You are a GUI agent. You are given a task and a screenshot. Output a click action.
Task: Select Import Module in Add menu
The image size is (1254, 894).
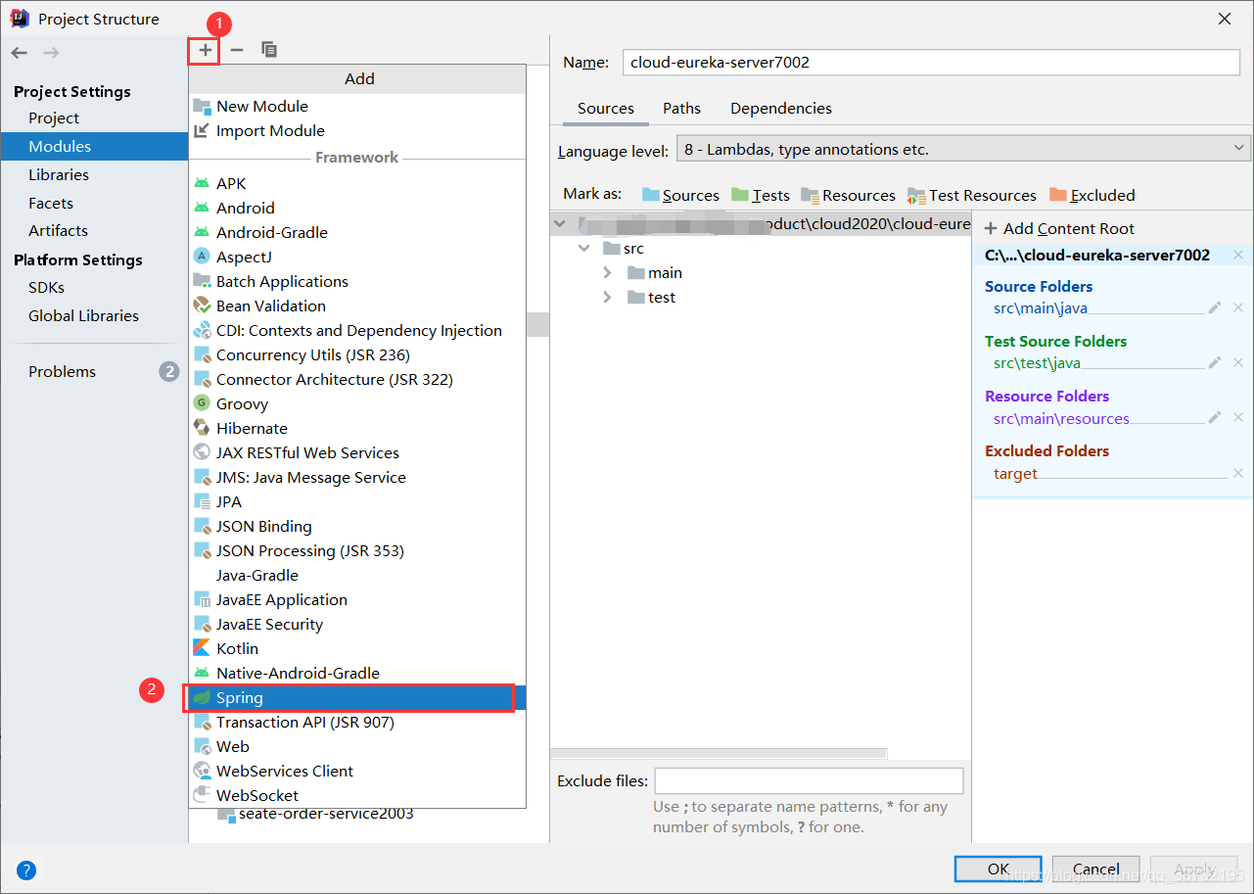(x=357, y=130)
